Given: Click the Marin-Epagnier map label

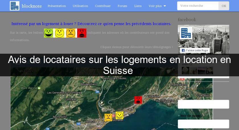Looking at the screenshot, I should click(165, 101).
